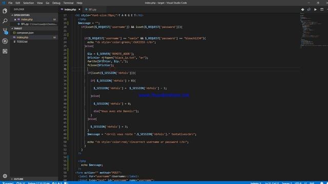Click line number 23 in the gutter
328x184 pixels.
pos(65,38)
